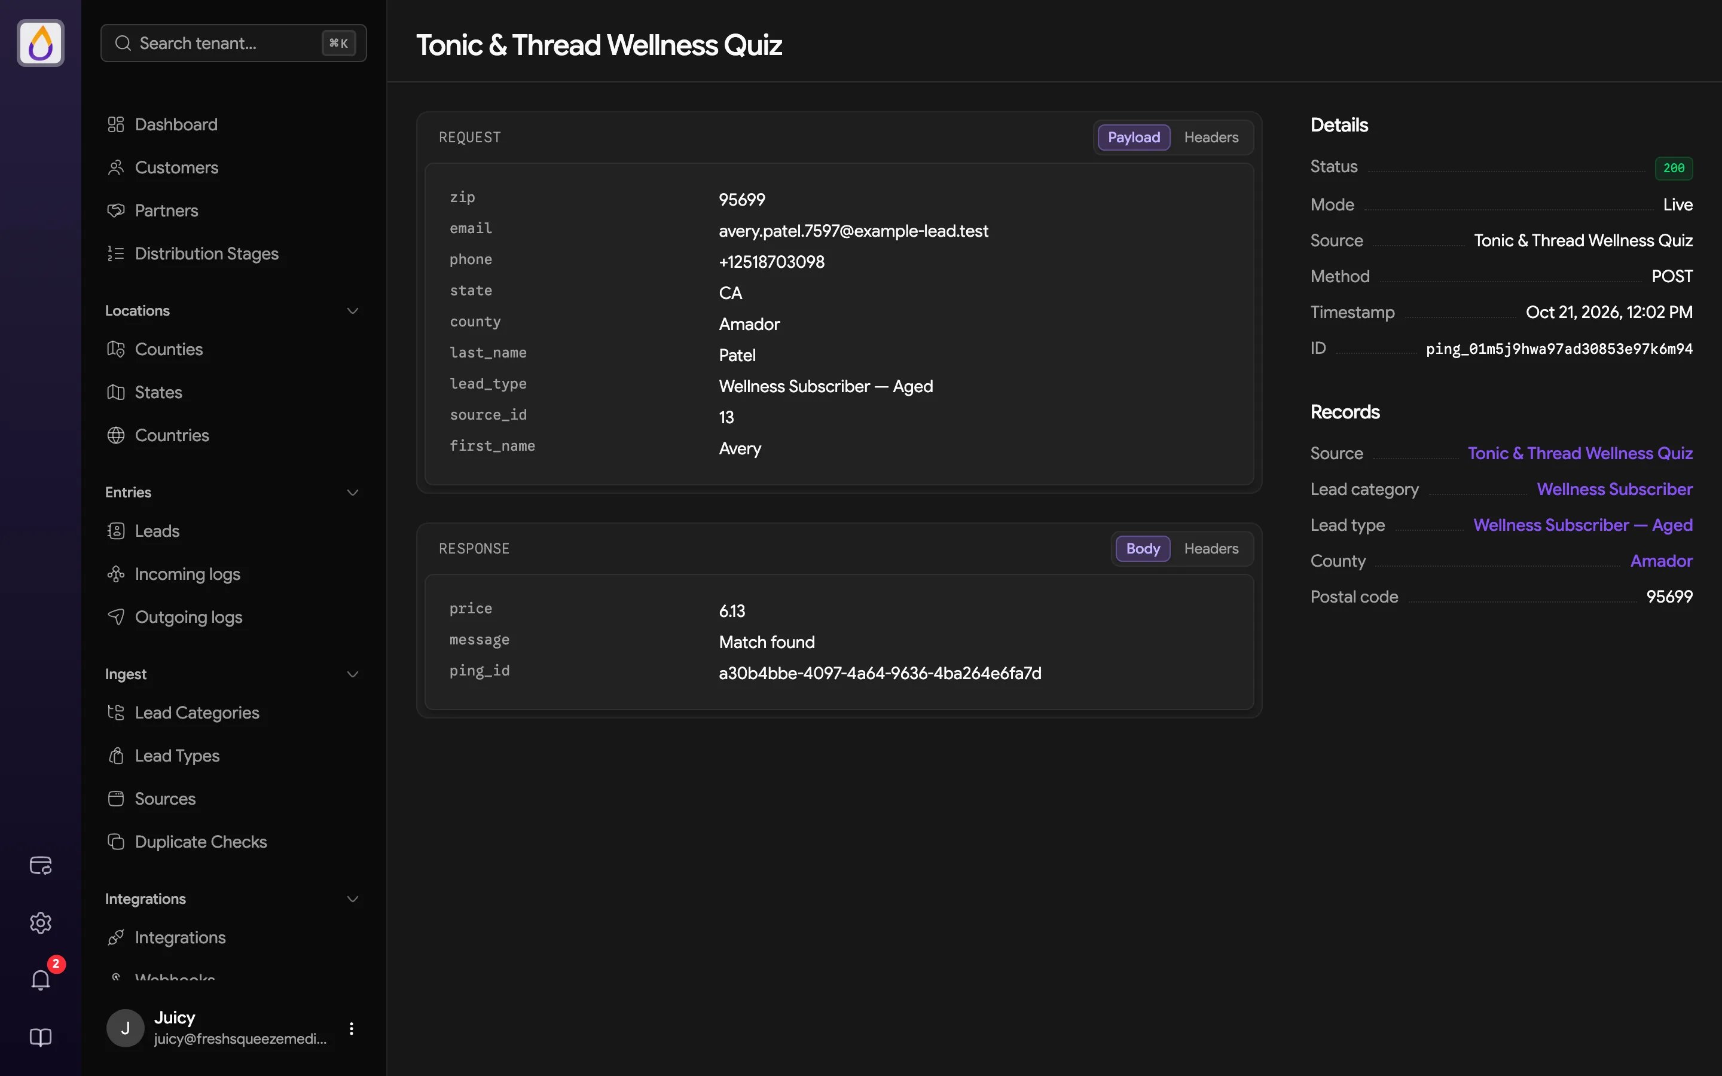Click the Lead Types icon

(x=116, y=756)
